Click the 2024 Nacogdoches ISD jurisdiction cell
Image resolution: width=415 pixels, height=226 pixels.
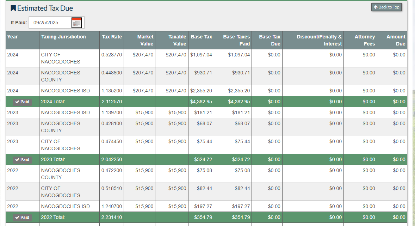[x=65, y=91]
